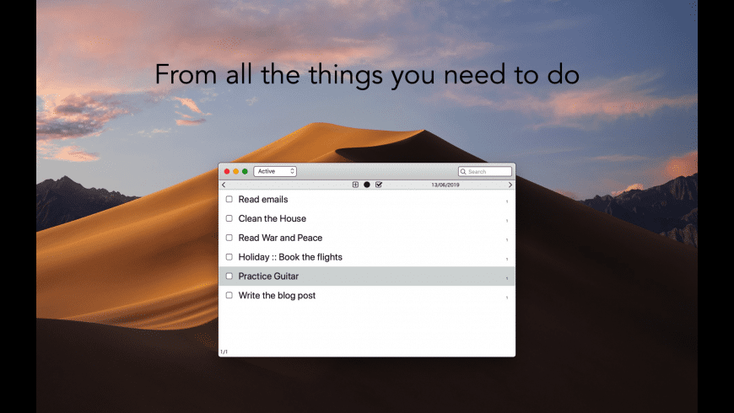The height and width of the screenshot is (413, 734).
Task: Click the magnifier icon in Search field
Action: pyautogui.click(x=463, y=172)
